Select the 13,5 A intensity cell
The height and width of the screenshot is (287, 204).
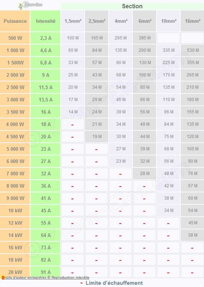[x=45, y=100]
